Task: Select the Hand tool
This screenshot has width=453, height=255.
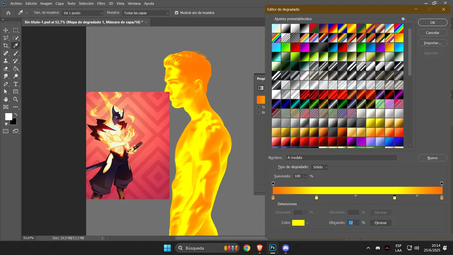Action: [6, 100]
